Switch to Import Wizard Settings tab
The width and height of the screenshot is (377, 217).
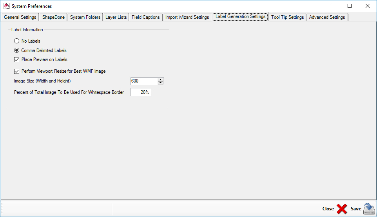187,17
